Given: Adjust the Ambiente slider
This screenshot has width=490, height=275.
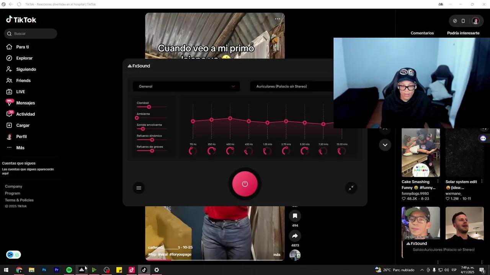Looking at the screenshot, I should coord(152,118).
